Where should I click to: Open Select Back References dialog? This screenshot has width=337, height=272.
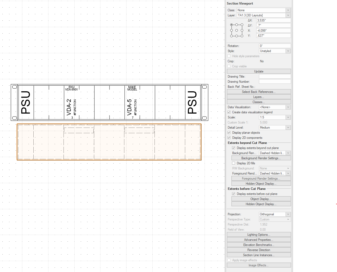[x=259, y=92]
